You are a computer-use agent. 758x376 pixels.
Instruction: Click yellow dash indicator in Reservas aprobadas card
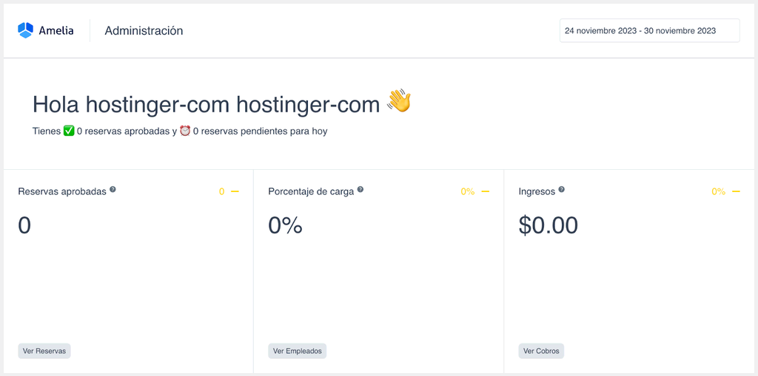click(x=235, y=191)
